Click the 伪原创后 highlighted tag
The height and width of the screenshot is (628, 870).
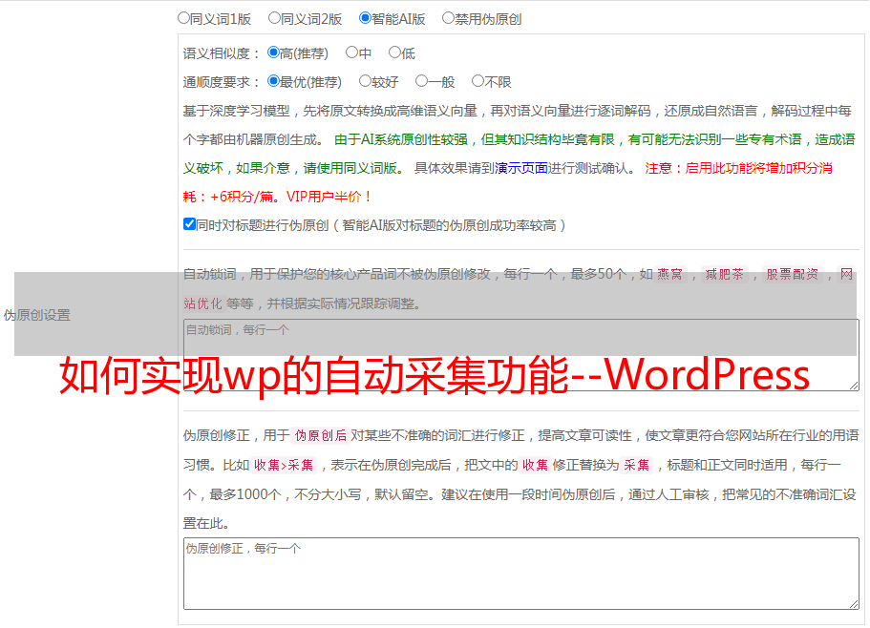pos(321,435)
